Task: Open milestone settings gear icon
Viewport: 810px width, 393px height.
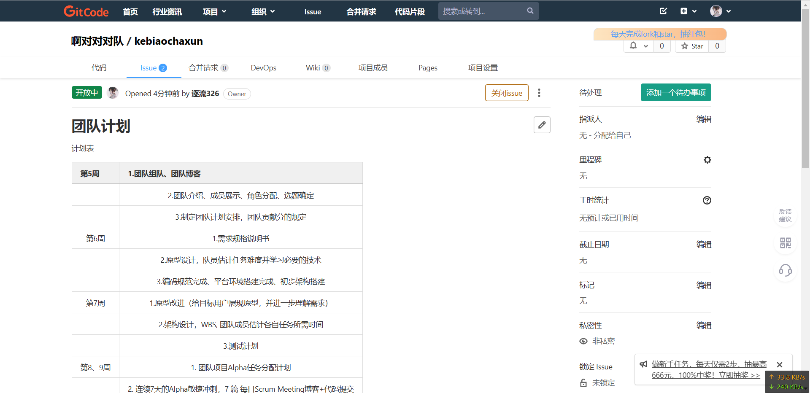Action: click(707, 160)
